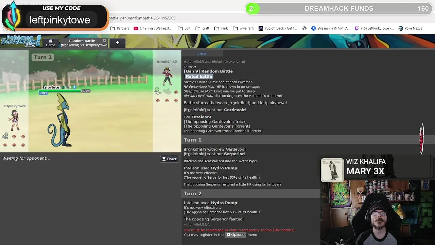Click "jfrgnkdfnkfj sent out Serperior!" line

coord(214,154)
